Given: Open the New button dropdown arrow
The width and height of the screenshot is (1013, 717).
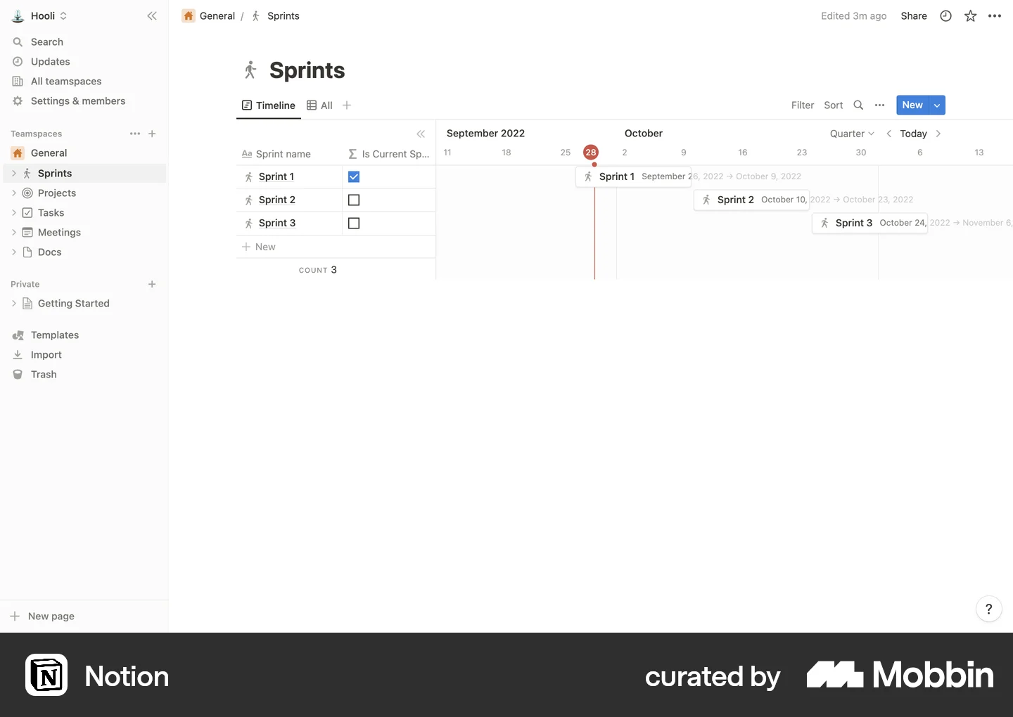Looking at the screenshot, I should [937, 105].
